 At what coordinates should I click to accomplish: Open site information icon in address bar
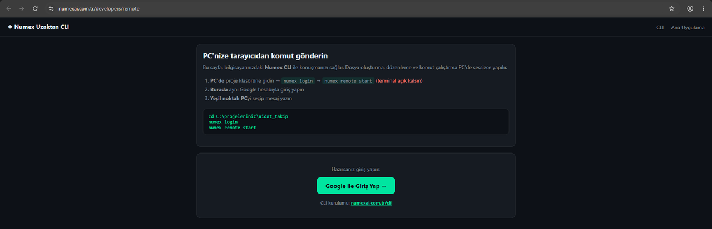[x=51, y=8]
